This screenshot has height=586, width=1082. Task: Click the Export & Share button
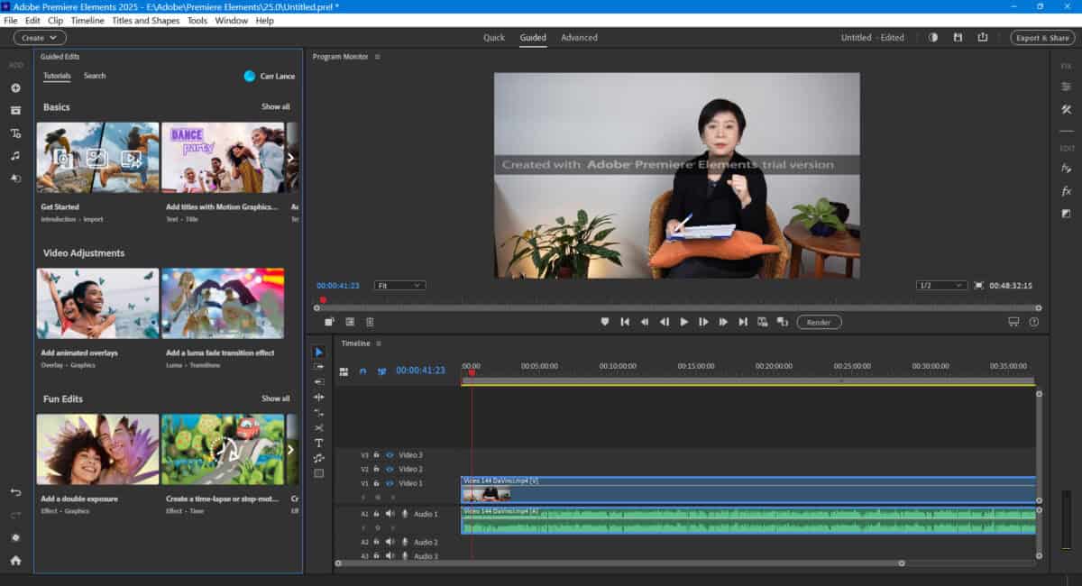coord(1042,38)
